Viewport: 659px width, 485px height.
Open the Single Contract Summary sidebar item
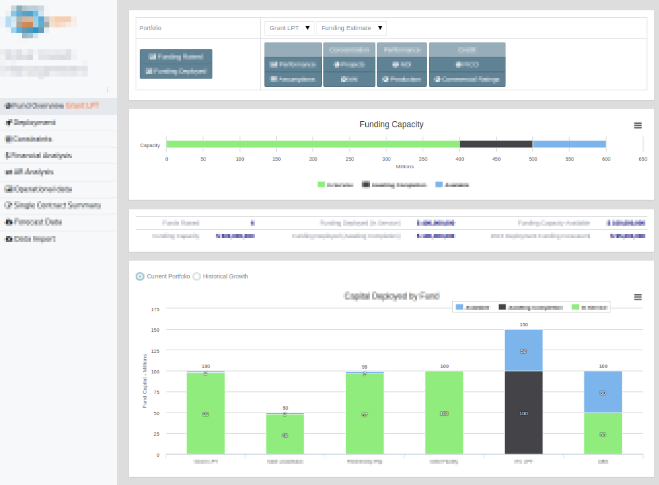click(58, 205)
